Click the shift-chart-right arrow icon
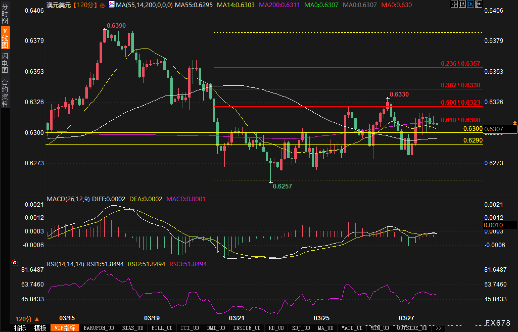Viewport: 518px width, 332px height. [478, 4]
